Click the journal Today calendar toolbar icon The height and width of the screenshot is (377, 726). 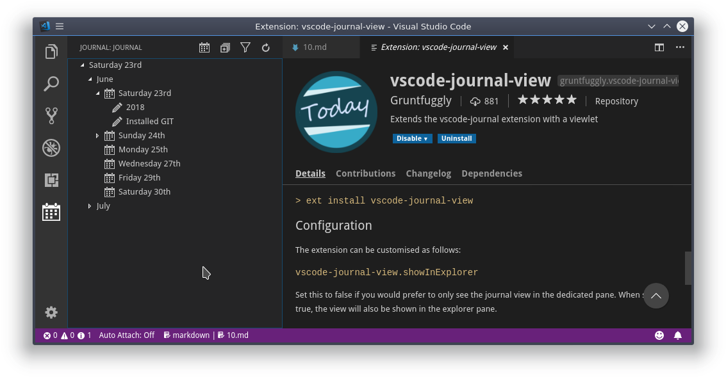[x=204, y=47]
